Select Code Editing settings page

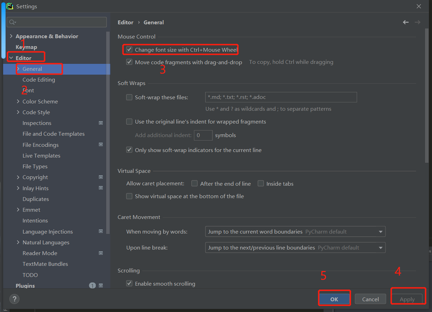(x=39, y=79)
